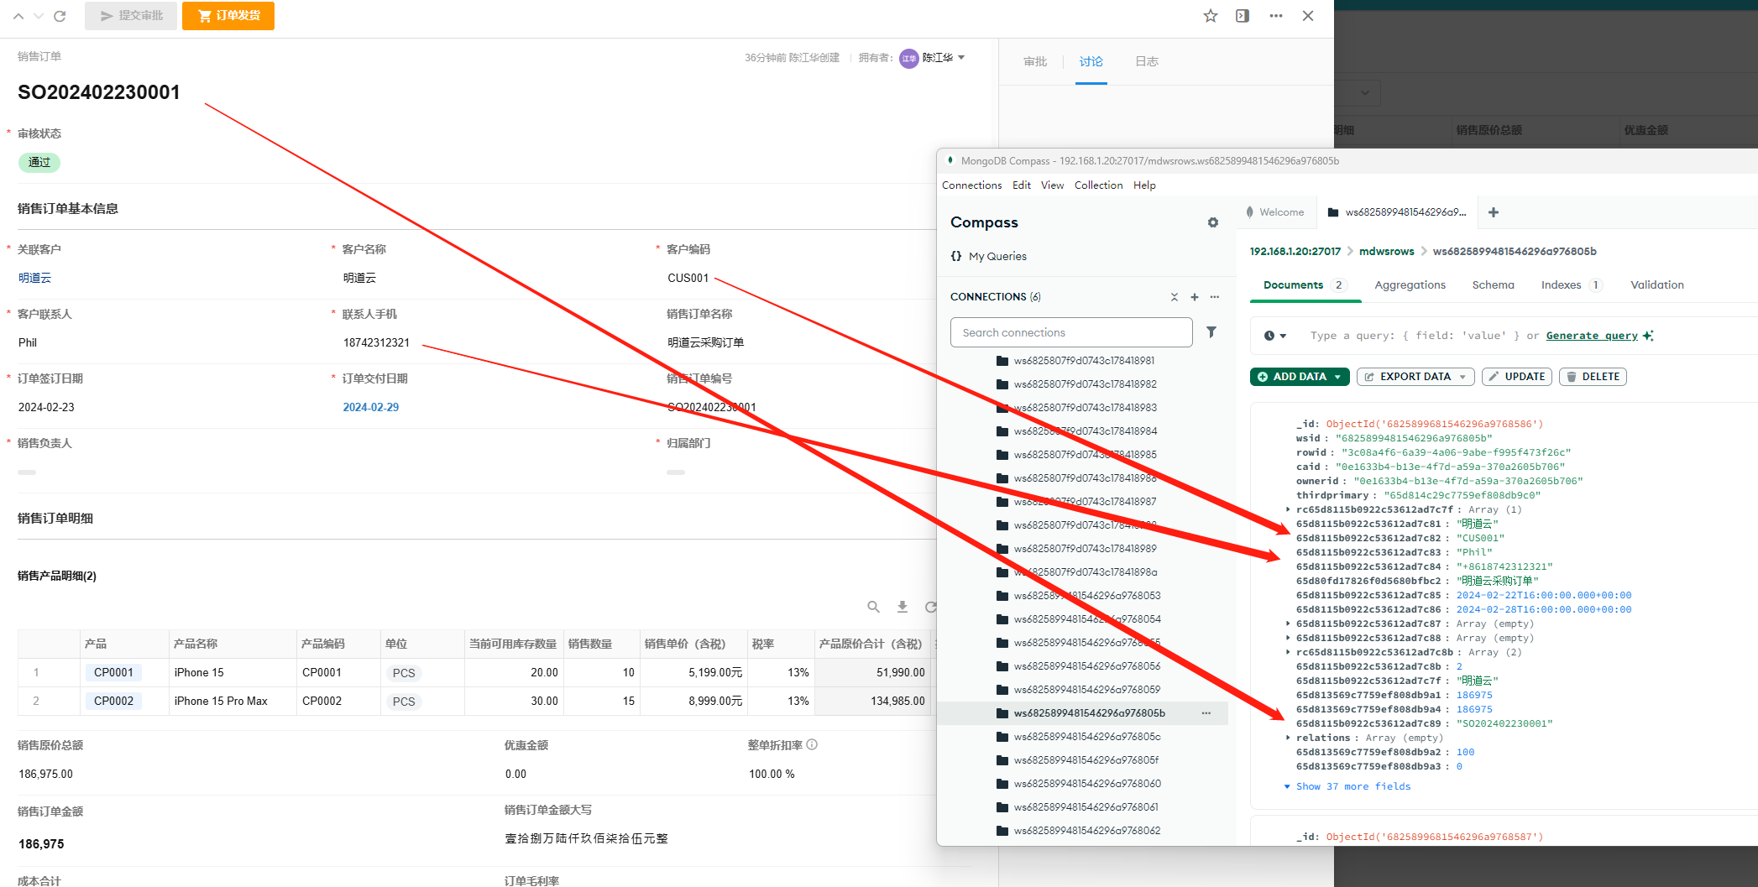Open the Aggregations tab
The image size is (1758, 887).
click(x=1410, y=285)
